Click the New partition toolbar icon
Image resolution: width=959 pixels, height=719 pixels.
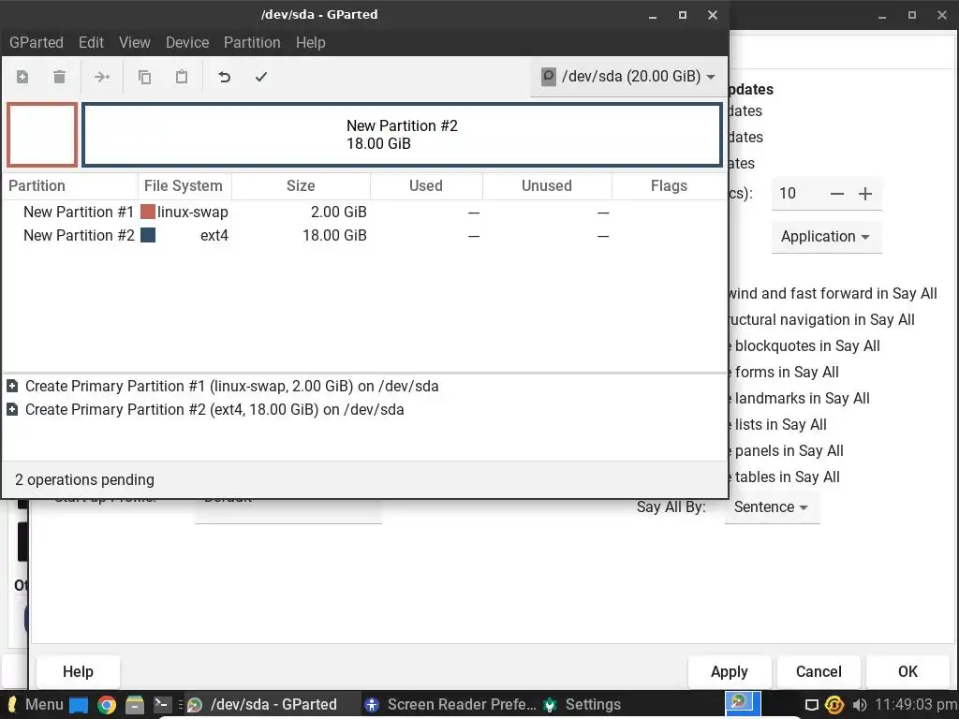click(x=22, y=77)
